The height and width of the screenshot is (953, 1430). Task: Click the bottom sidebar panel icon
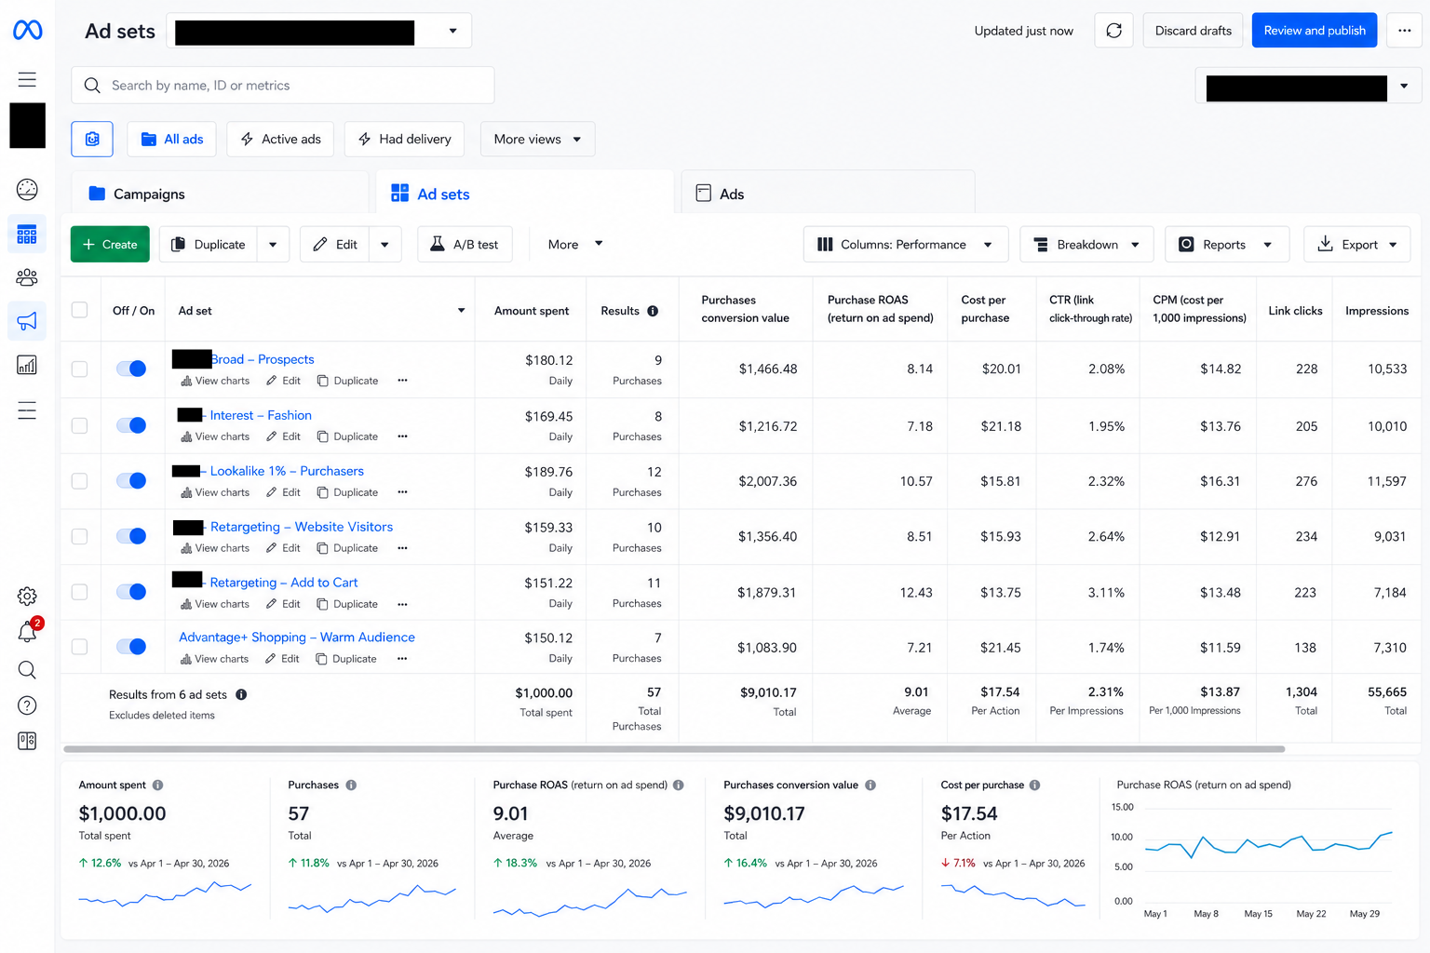27,741
